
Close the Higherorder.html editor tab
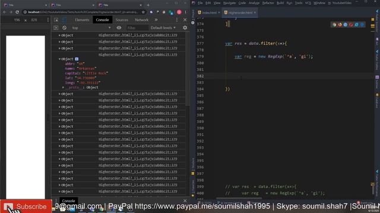coord(255,12)
